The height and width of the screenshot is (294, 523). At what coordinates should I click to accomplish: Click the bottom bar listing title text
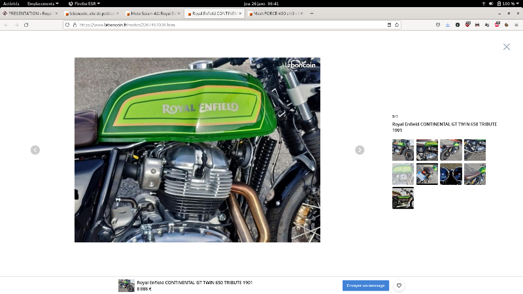tap(194, 283)
